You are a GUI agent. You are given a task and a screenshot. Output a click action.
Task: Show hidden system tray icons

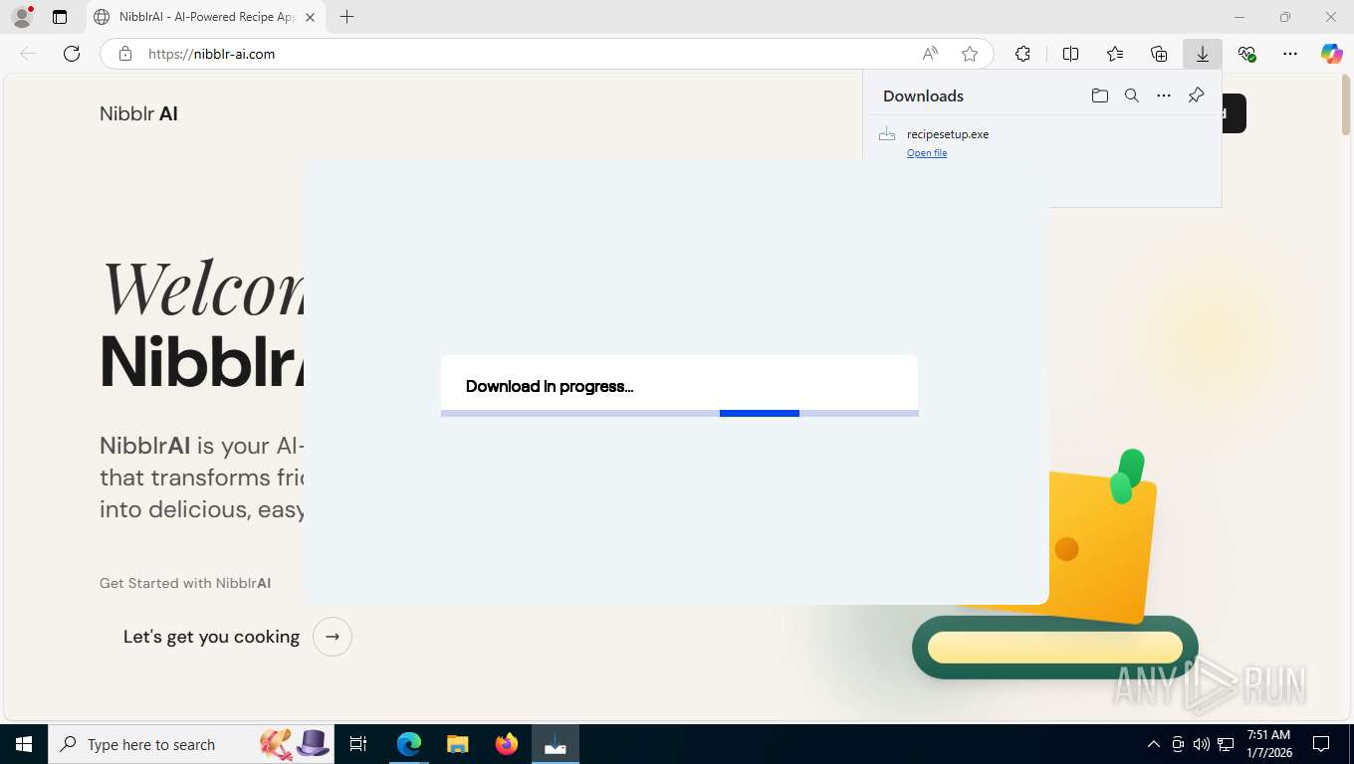pyautogui.click(x=1154, y=744)
